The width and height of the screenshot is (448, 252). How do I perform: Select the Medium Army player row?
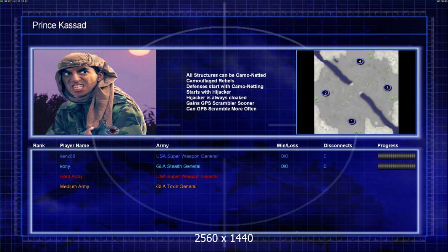point(224,186)
